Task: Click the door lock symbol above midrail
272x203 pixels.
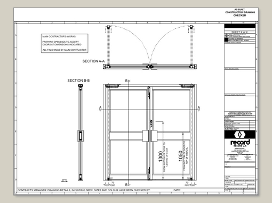Action: (151, 123)
